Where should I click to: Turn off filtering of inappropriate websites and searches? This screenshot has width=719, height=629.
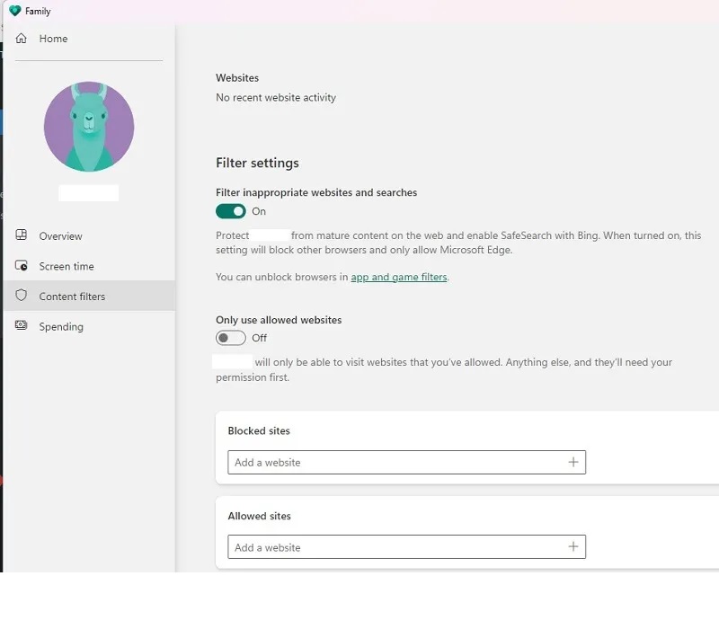pos(232,211)
